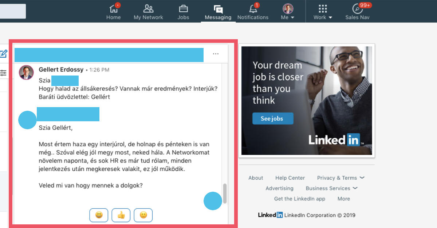Send the thumbs up quick reply

(x=121, y=215)
